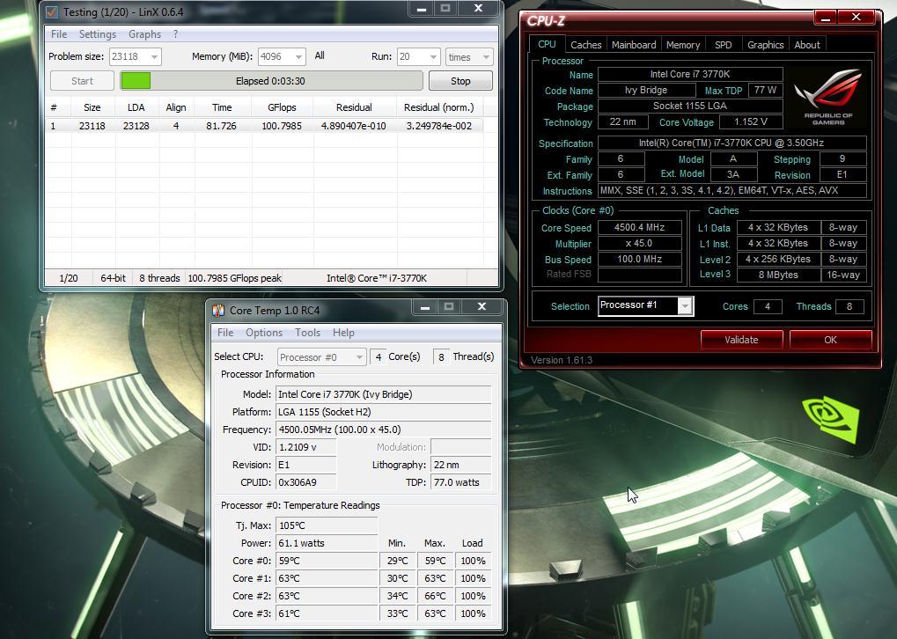The height and width of the screenshot is (639, 897).
Task: Click the Power 61.1 watts reading
Action: [x=327, y=543]
